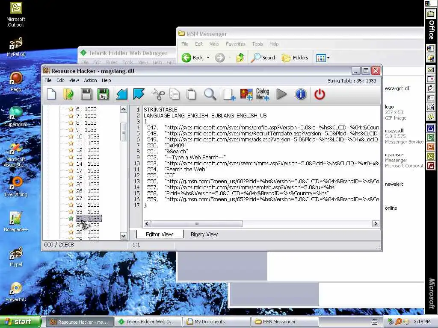Open the Help menu in Resource Hacker
Screen dimensions: 438x328
107,80
